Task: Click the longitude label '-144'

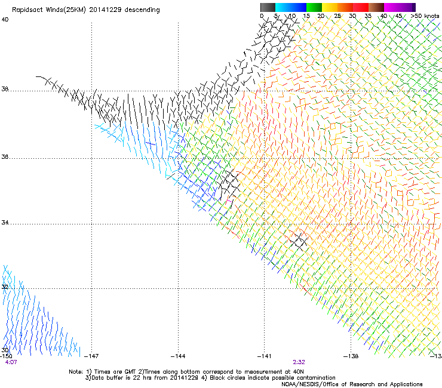Action: [178, 356]
